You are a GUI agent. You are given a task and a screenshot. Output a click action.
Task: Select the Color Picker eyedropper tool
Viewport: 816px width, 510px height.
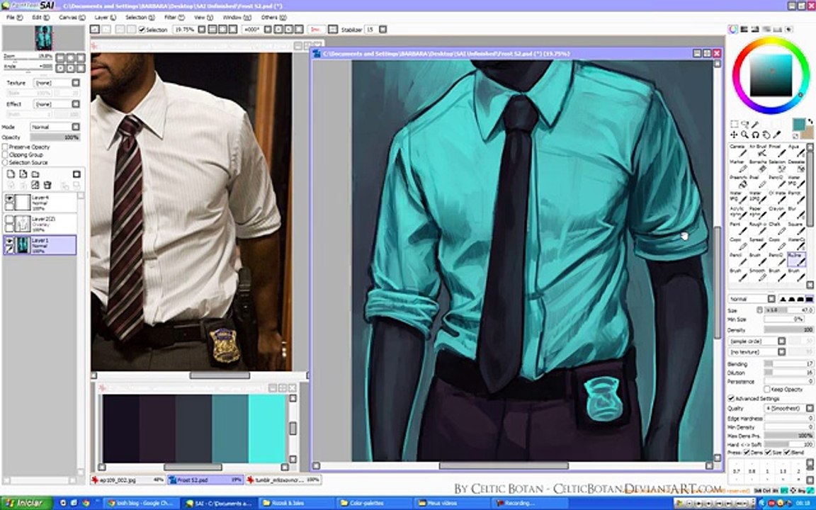(x=778, y=135)
